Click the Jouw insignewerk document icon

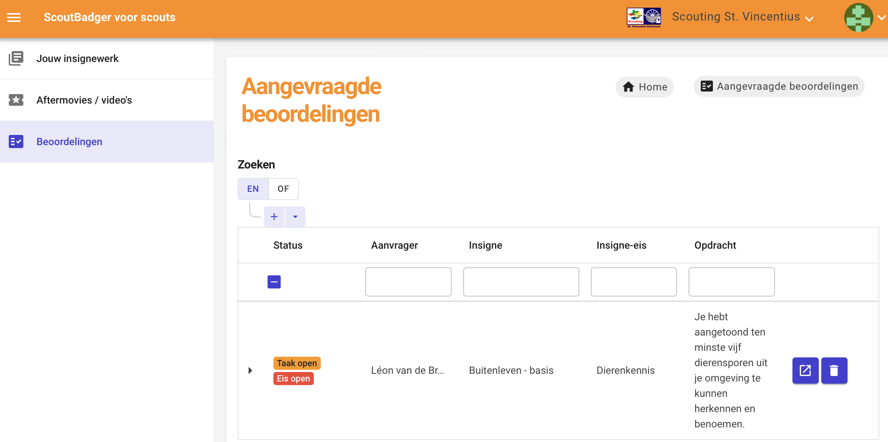click(16, 58)
